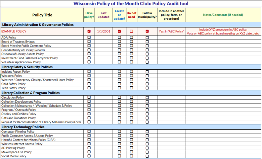Tick 'Have policy?' for ADA Policy
Screen dimensions: 262x159
pyautogui.click(x=89, y=38)
